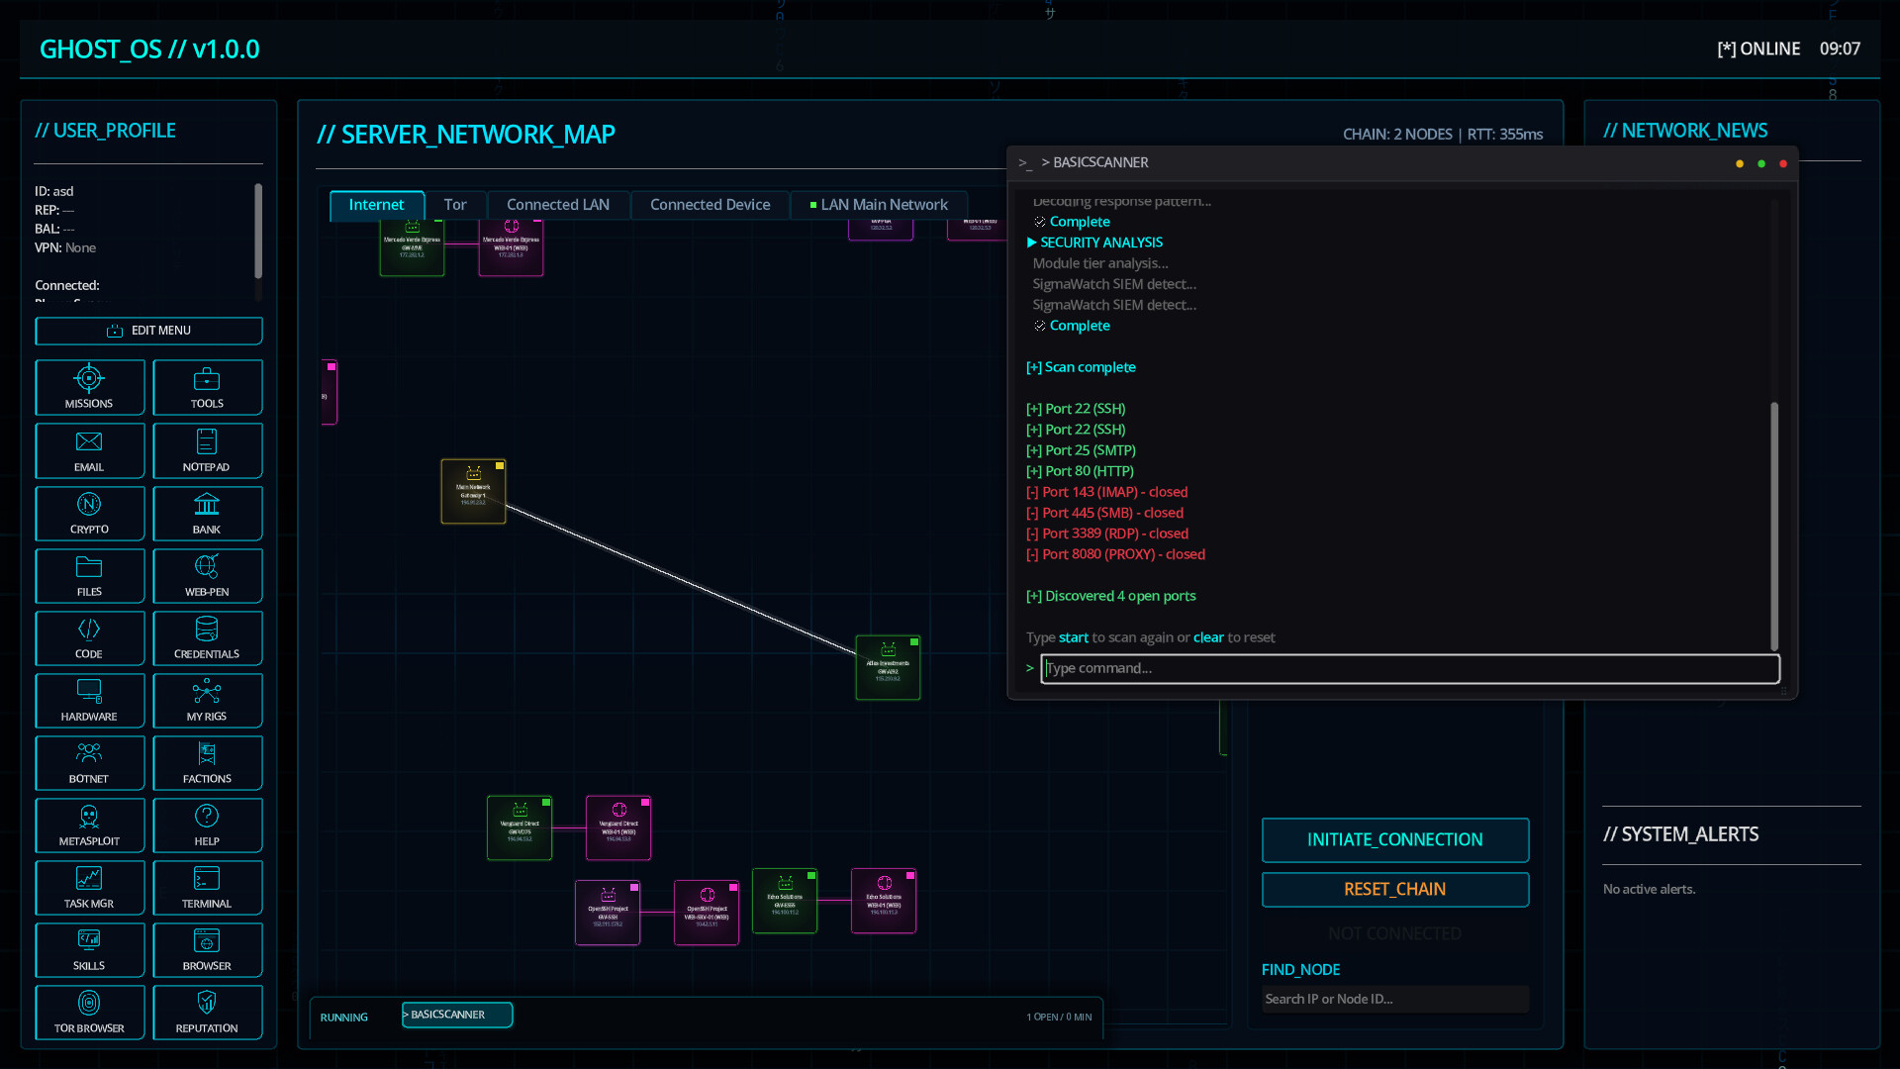Open the Botnet icon
Image resolution: width=1900 pixels, height=1069 pixels.
click(89, 762)
